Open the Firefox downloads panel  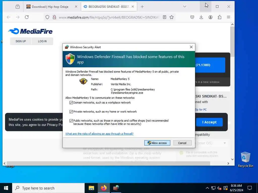pyautogui.click(x=201, y=17)
